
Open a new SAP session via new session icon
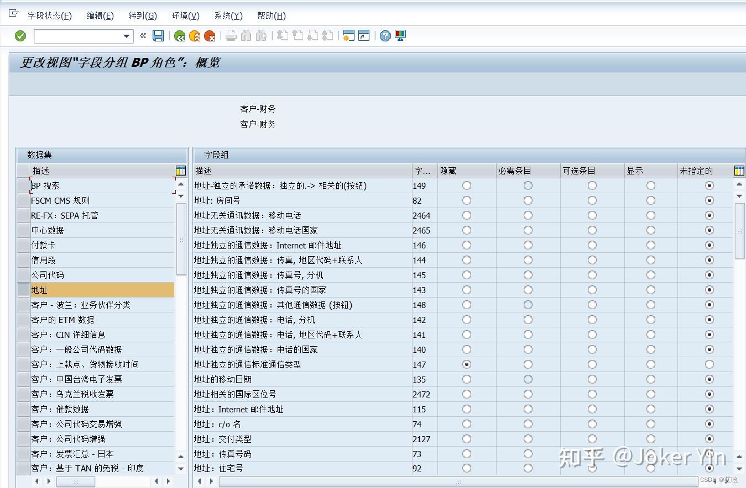click(x=349, y=35)
